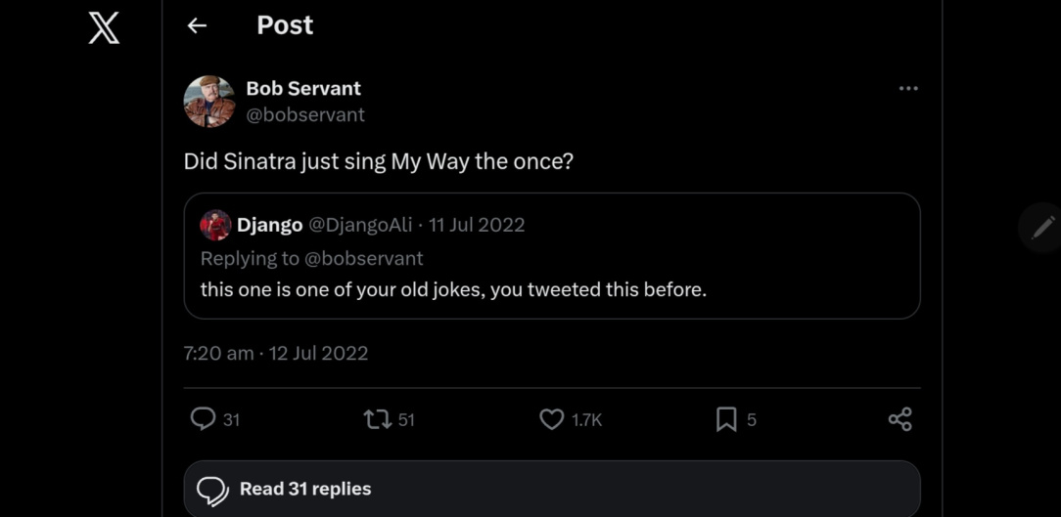Click the Bob Servant display name
This screenshot has height=517, width=1061.
pyautogui.click(x=303, y=88)
